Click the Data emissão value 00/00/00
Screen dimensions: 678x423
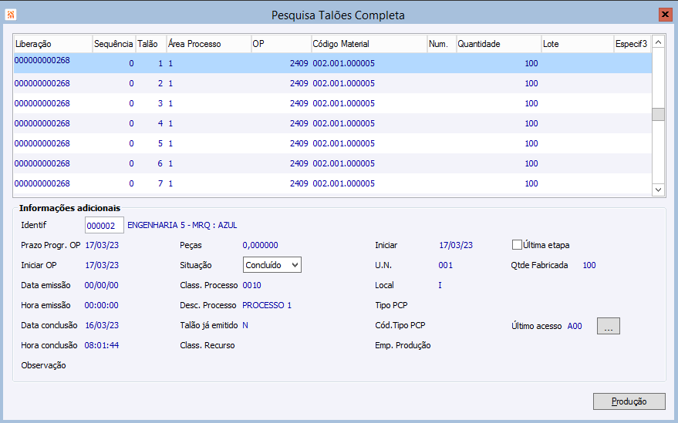102,285
